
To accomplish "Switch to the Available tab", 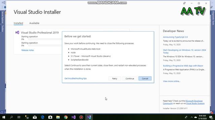I will tap(34, 23).
